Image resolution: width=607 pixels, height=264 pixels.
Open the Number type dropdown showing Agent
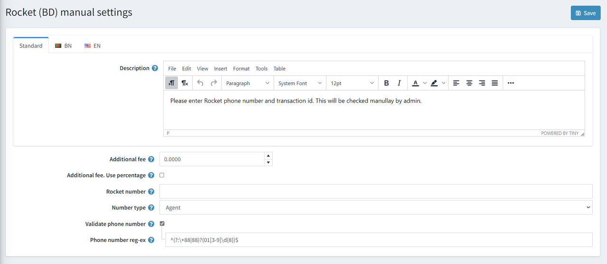[376, 207]
